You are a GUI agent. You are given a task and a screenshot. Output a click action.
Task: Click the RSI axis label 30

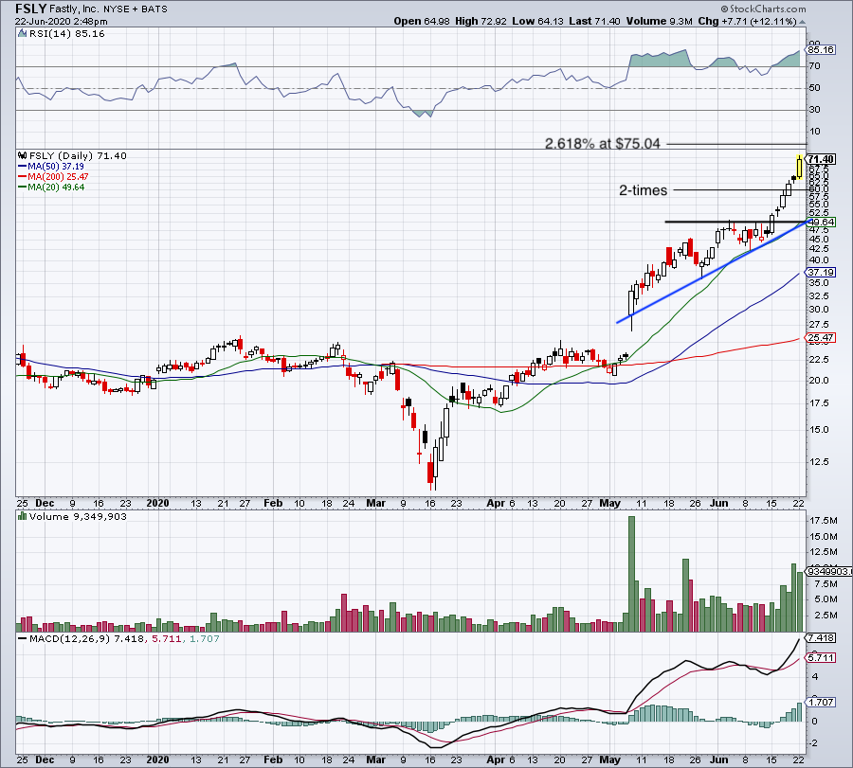[814, 109]
